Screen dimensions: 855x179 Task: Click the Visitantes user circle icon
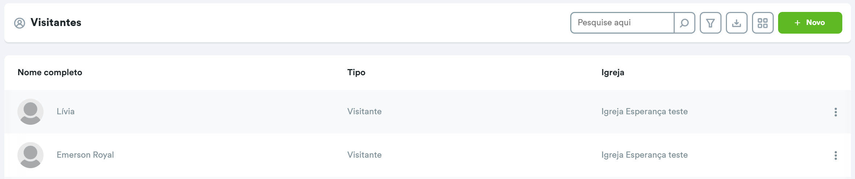tap(20, 23)
